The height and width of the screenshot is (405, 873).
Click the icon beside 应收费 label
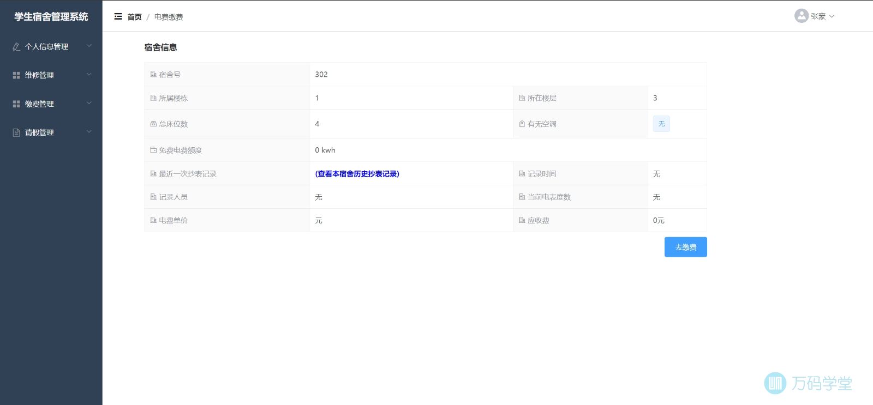click(x=522, y=220)
